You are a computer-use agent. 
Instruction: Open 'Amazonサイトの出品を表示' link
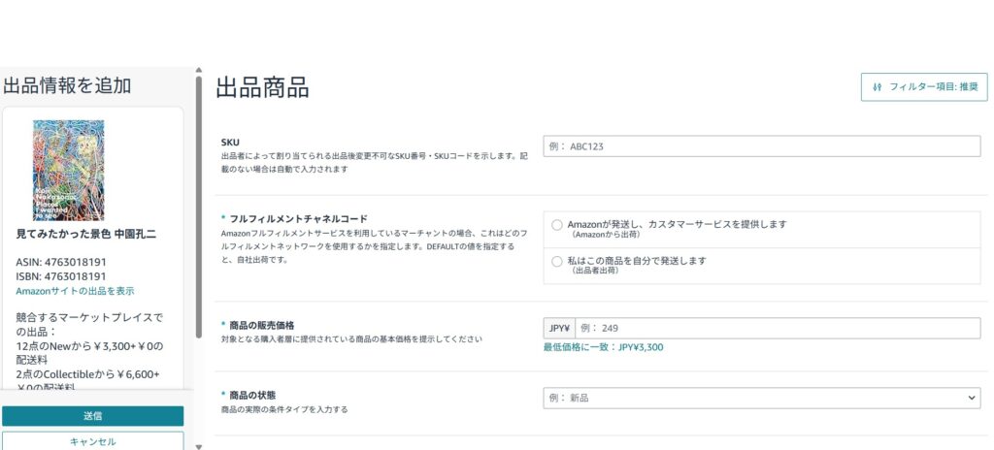coord(75,291)
